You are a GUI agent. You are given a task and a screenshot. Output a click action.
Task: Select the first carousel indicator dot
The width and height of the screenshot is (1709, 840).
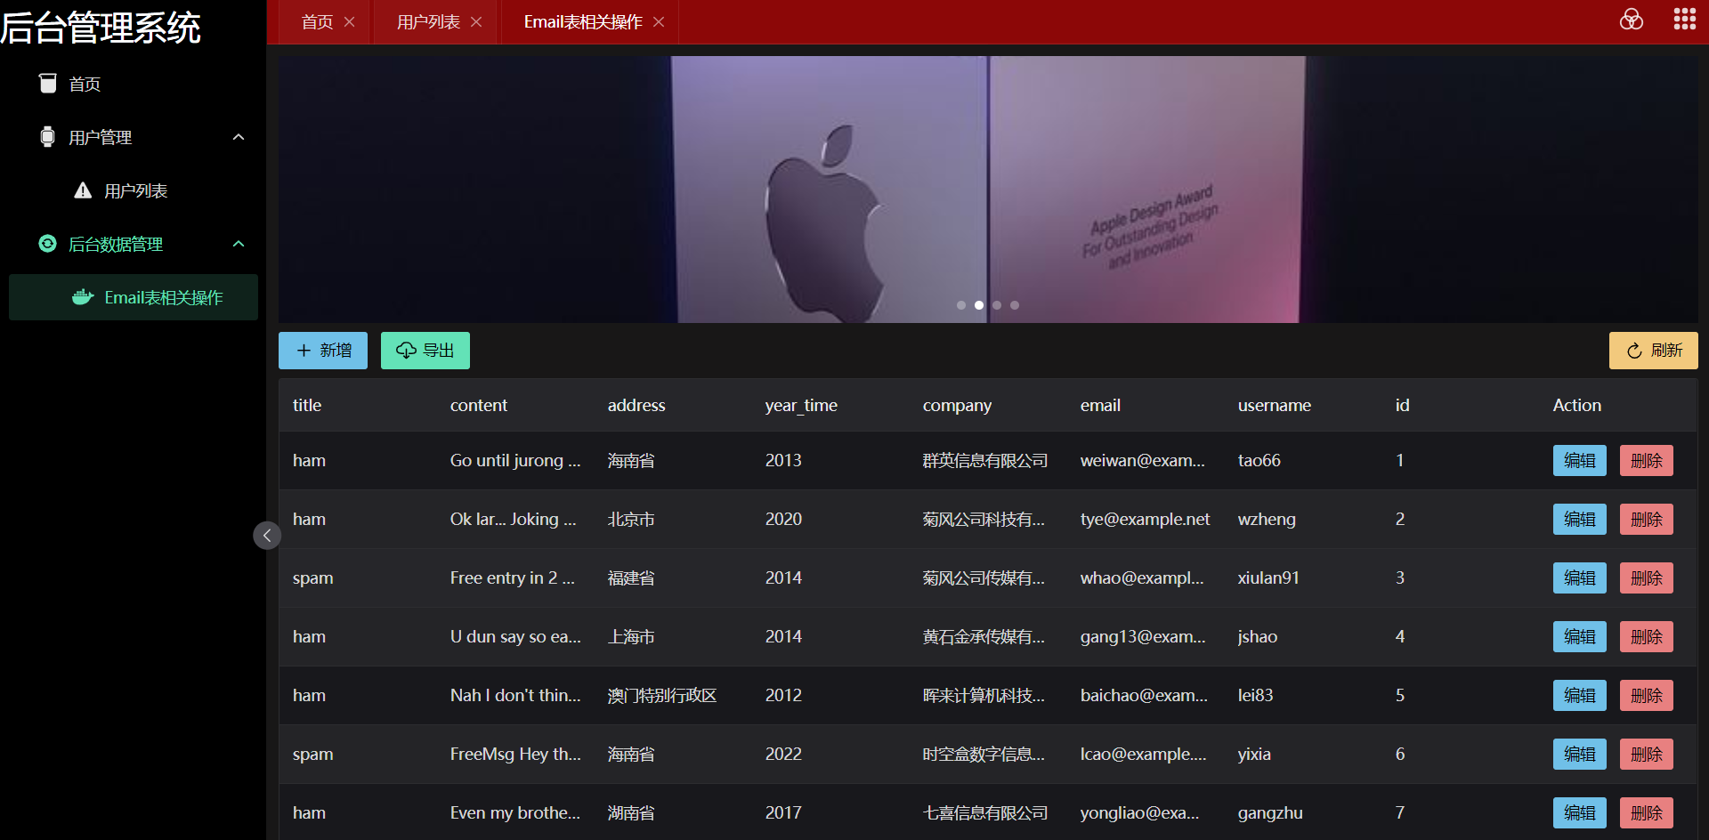pos(961,305)
